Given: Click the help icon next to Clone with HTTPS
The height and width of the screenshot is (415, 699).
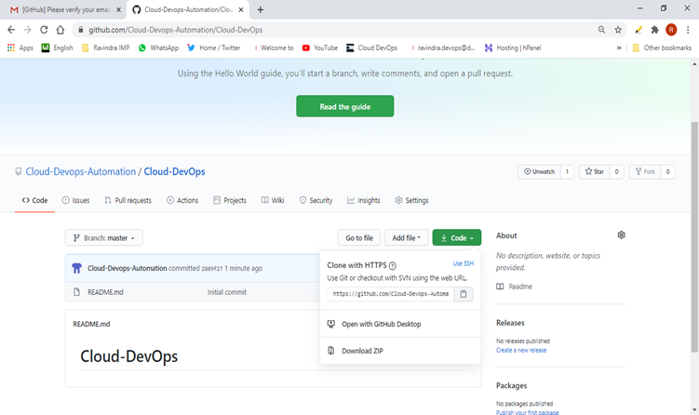Looking at the screenshot, I should point(392,266).
